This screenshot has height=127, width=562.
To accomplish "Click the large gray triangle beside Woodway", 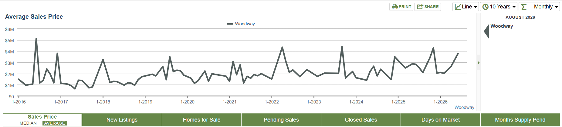I will 486,31.
